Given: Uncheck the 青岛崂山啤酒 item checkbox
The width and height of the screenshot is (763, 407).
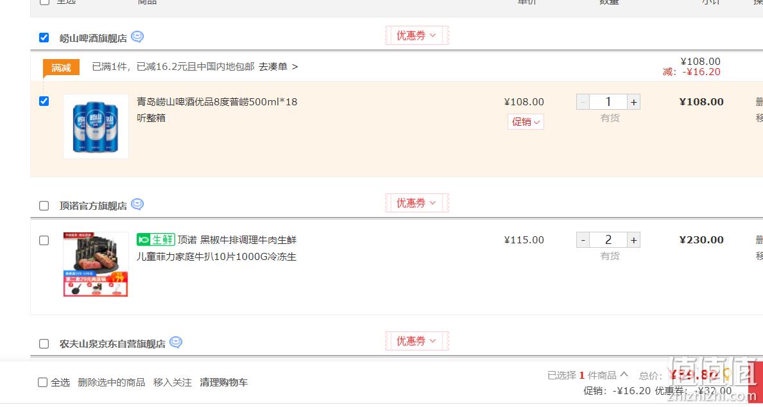Looking at the screenshot, I should point(44,101).
